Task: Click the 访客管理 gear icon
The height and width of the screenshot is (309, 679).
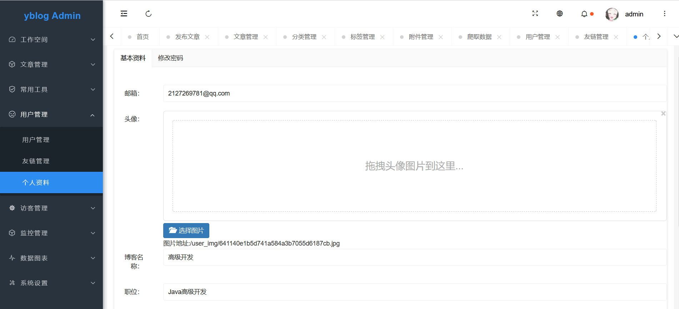Action: click(x=12, y=208)
